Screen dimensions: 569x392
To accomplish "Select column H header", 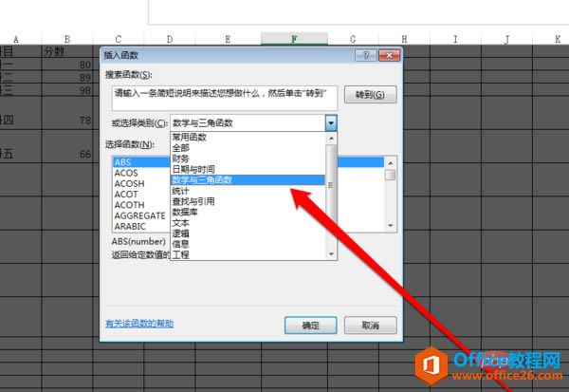I will pyautogui.click(x=404, y=39).
